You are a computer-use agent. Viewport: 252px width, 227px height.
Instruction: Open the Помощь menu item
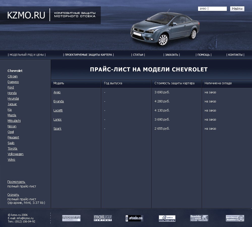[203, 55]
